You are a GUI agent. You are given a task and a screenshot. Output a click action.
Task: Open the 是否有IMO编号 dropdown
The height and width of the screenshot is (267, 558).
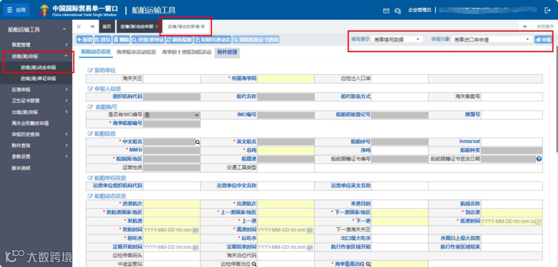point(172,115)
